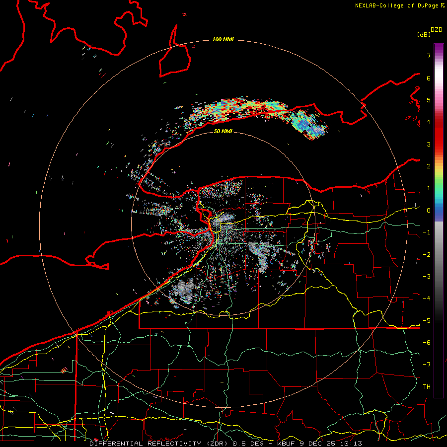
Task: Click the 6 value on the color scale
Action: click(x=429, y=78)
